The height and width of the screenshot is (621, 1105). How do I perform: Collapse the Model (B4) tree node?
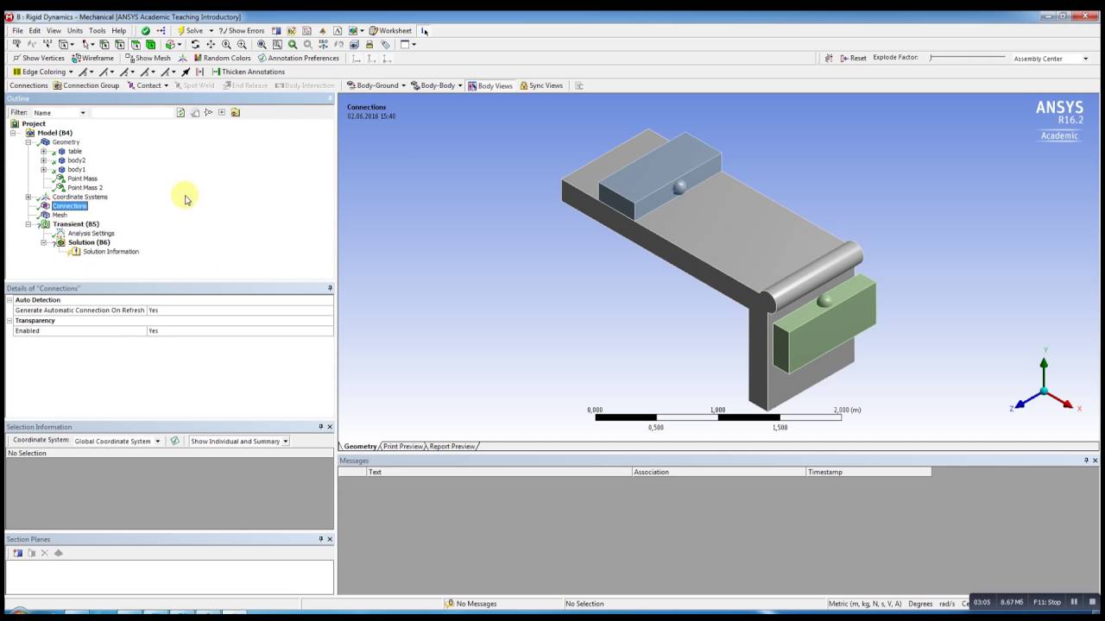pyautogui.click(x=13, y=133)
